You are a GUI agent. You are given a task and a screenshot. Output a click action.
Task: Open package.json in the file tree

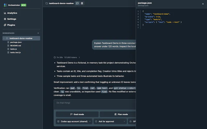tap(16, 42)
